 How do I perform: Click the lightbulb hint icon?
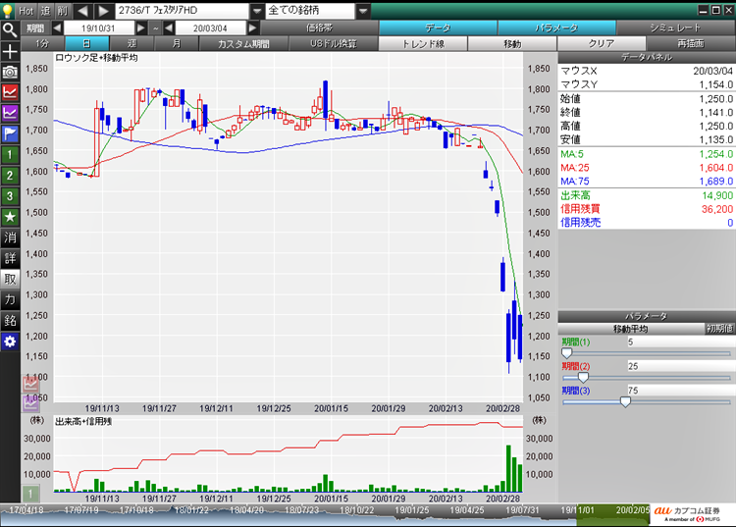tap(9, 10)
